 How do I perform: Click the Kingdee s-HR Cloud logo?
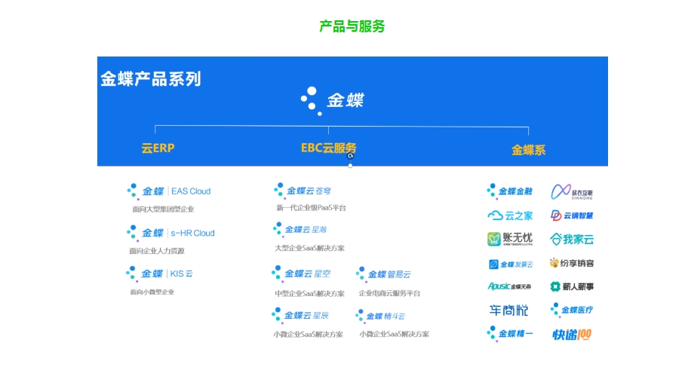(x=170, y=233)
